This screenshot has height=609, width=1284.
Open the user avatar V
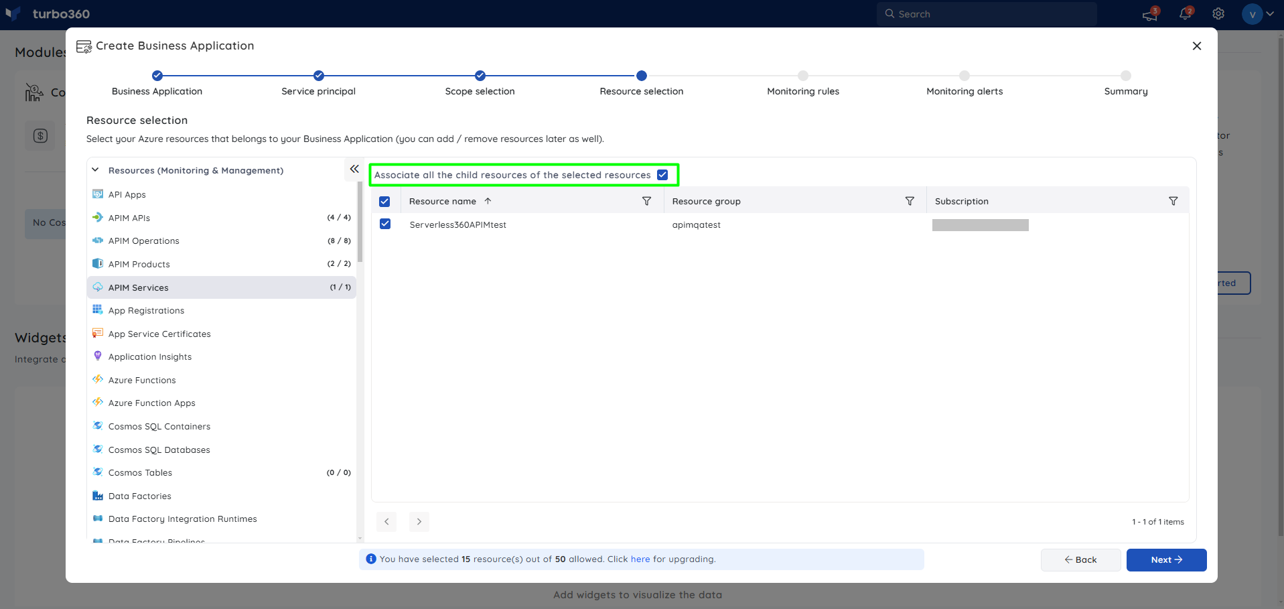click(1252, 13)
